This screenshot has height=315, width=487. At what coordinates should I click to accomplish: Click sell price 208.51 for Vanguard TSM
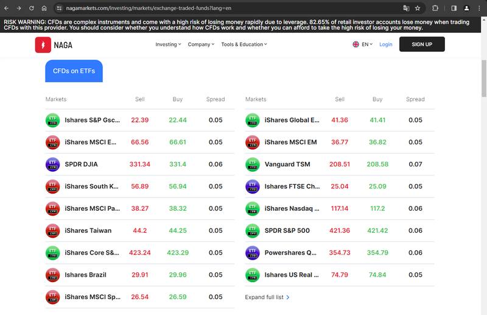pos(340,164)
